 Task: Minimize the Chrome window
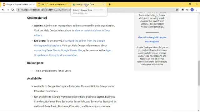pos(183,4)
